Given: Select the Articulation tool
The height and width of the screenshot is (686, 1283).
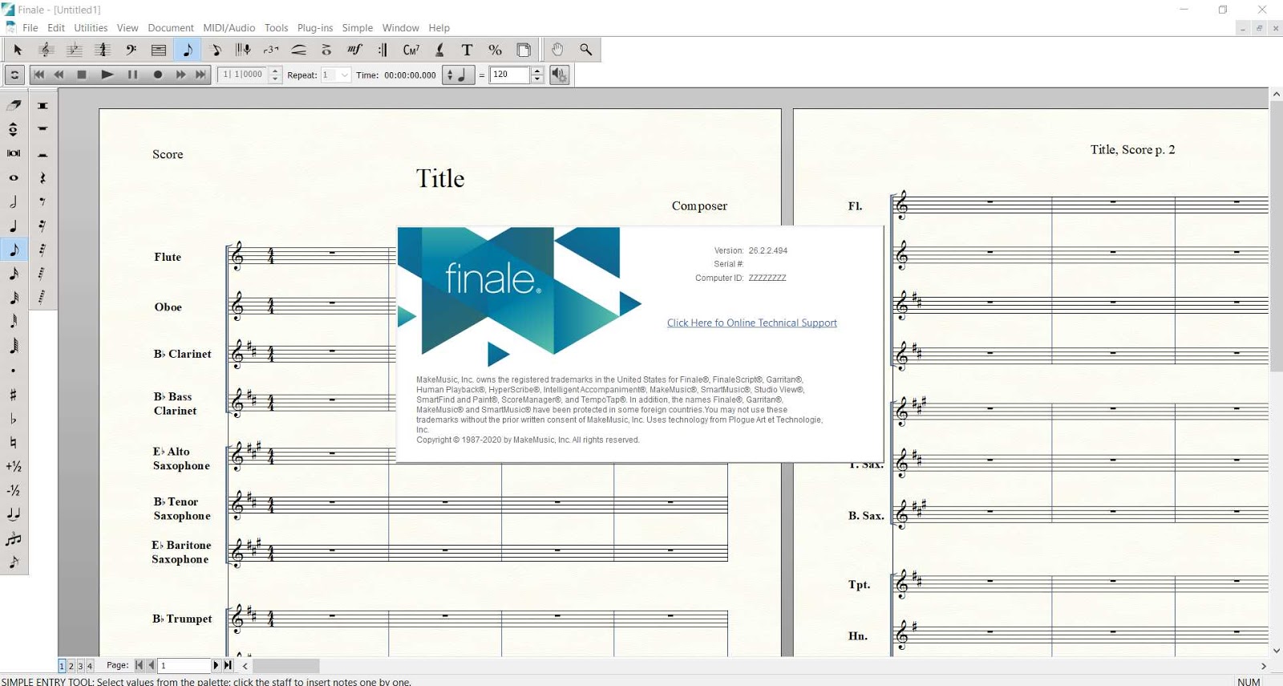Looking at the screenshot, I should click(326, 50).
